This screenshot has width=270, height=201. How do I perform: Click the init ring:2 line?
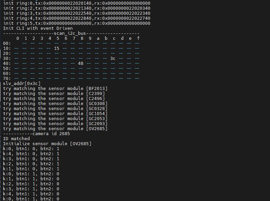pos(77,8)
